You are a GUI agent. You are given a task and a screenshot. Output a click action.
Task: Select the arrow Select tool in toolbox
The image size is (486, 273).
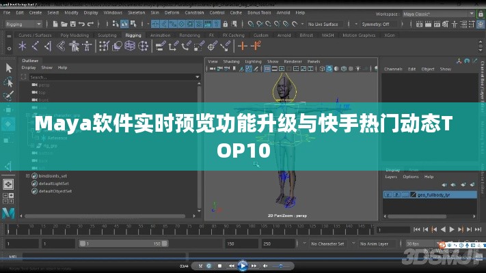coord(8,68)
